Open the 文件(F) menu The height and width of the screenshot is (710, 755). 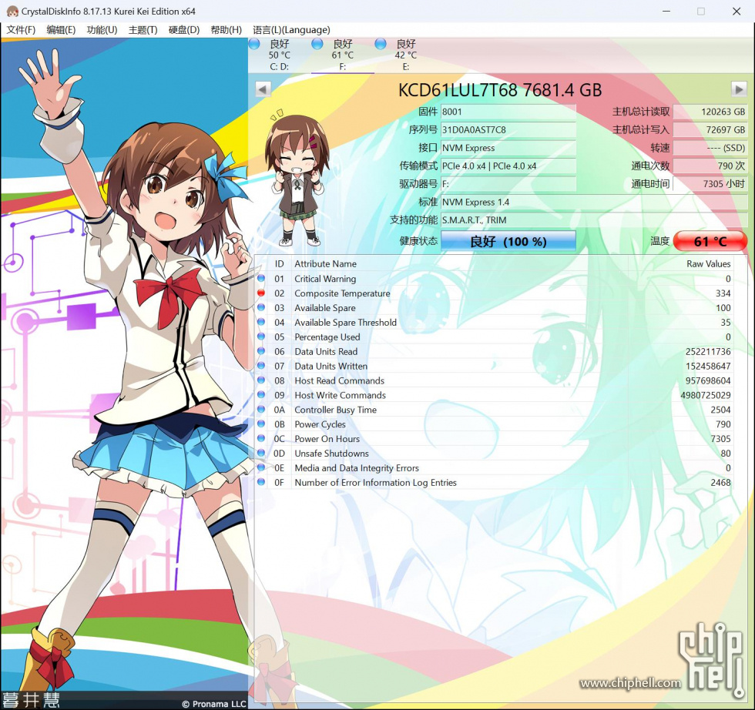pos(21,30)
